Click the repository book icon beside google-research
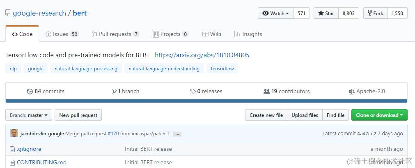 8,13
